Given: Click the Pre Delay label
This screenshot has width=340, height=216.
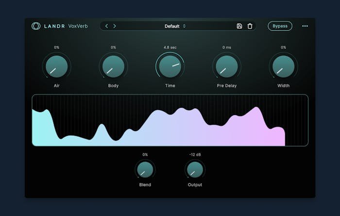Looking at the screenshot, I should point(227,85).
